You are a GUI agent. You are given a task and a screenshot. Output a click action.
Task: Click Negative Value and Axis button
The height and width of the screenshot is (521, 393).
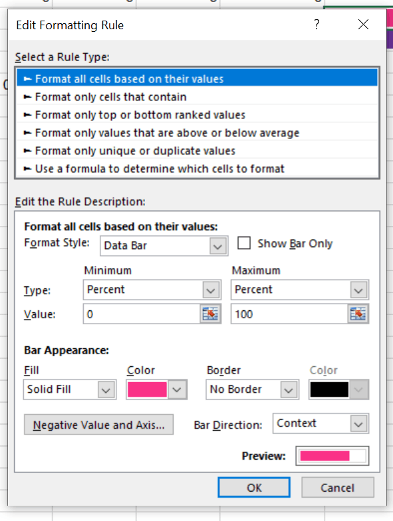tap(98, 425)
